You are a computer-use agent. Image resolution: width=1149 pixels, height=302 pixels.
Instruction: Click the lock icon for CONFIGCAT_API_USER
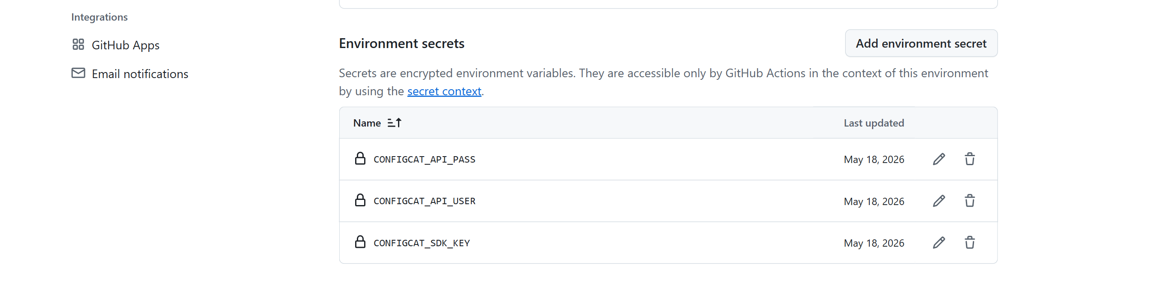pyautogui.click(x=360, y=200)
